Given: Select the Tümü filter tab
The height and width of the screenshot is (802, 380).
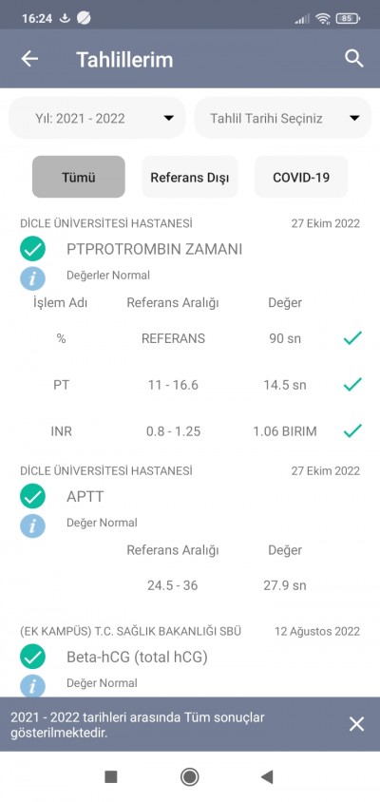Looking at the screenshot, I should 79,177.
